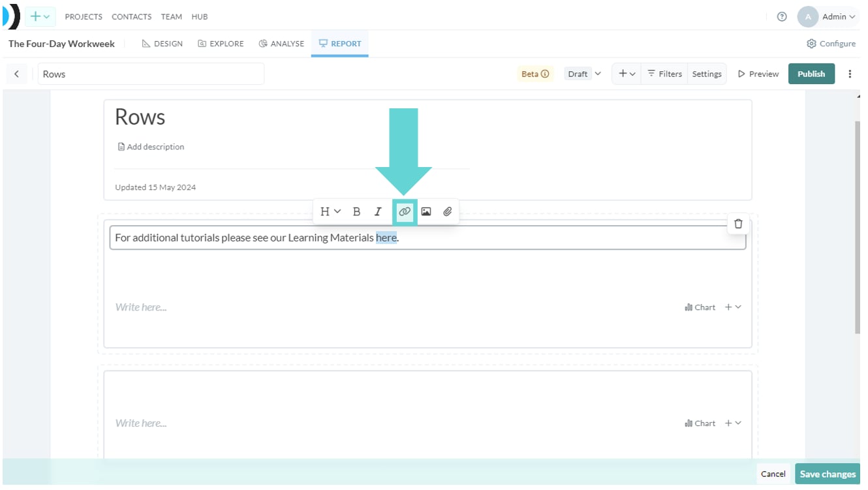Viewport: 868px width, 490px height.
Task: Cancel the changes
Action: (773, 474)
